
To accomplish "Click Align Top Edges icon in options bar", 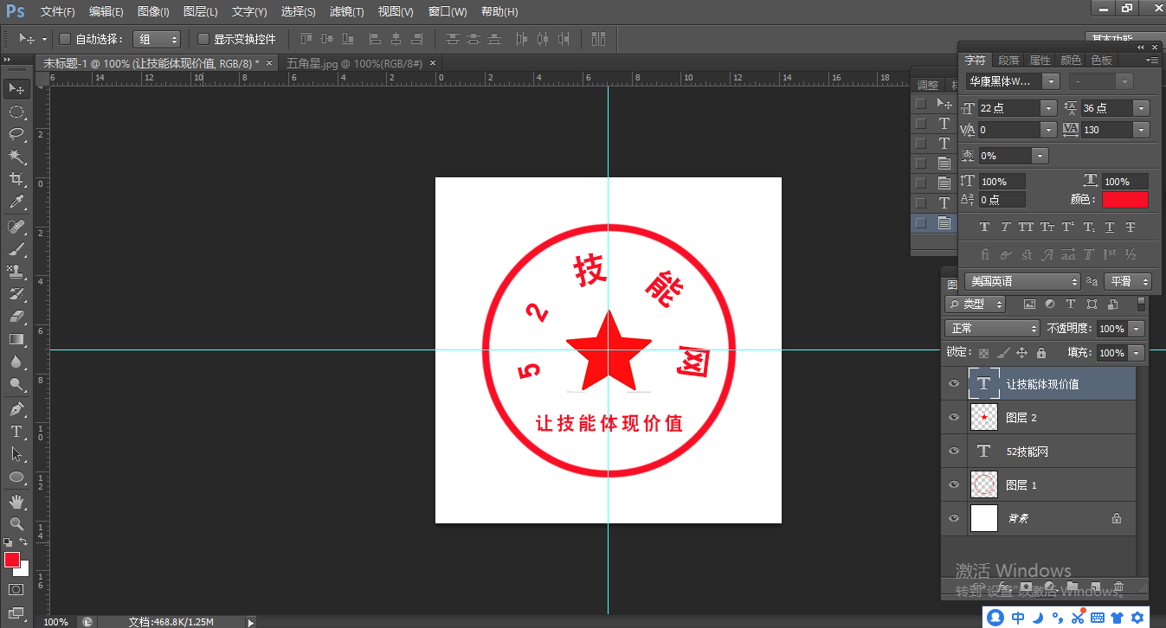I will tap(306, 39).
